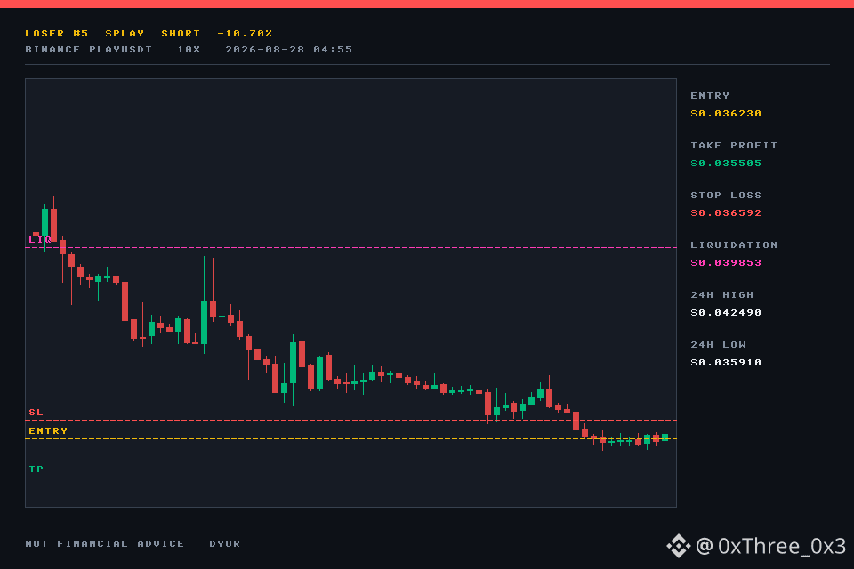
Task: Click the 'LIQ' line label on chart
Action: 40,239
